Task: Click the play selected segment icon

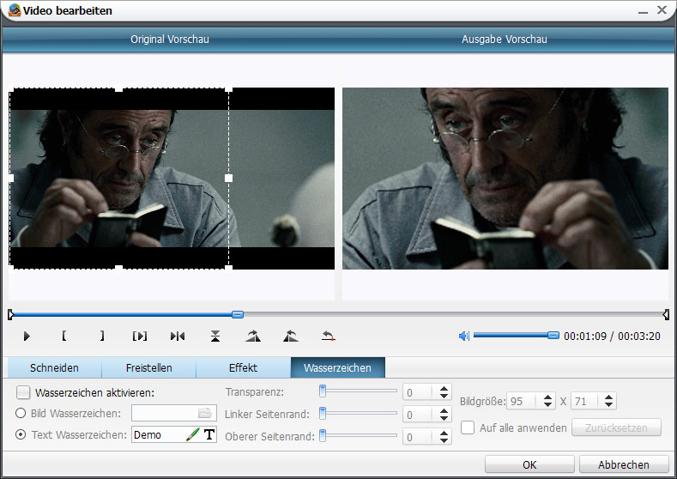Action: [x=140, y=337]
